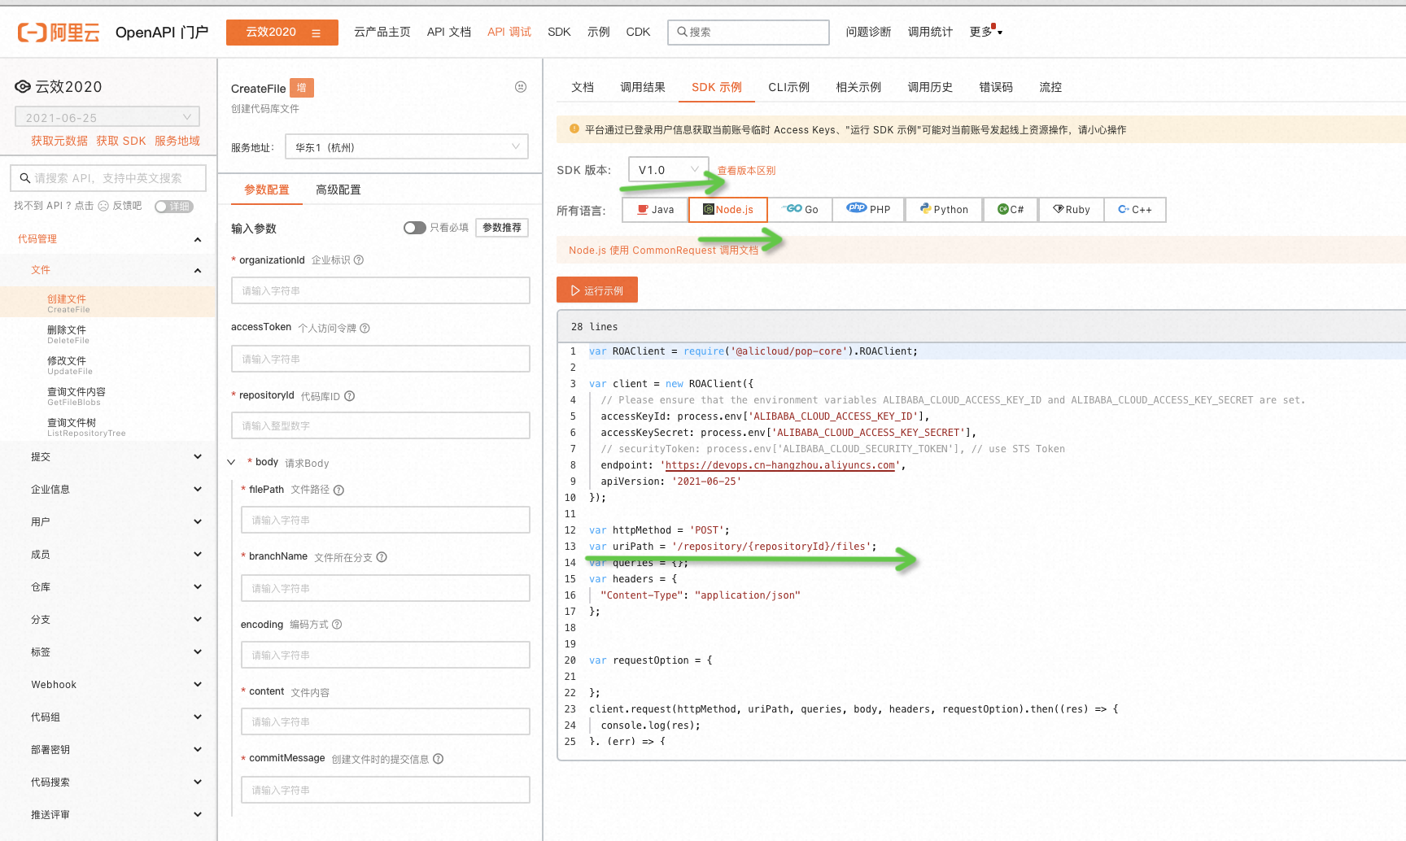This screenshot has height=841, width=1406.
Task: Select 修改文件 UpdateFile in API list
Action: (107, 365)
